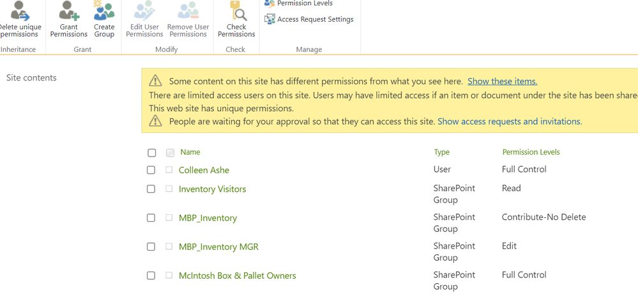Click small grey box beside MBP_Inventory MGR
Screen dimensions: 638x303
(x=169, y=246)
